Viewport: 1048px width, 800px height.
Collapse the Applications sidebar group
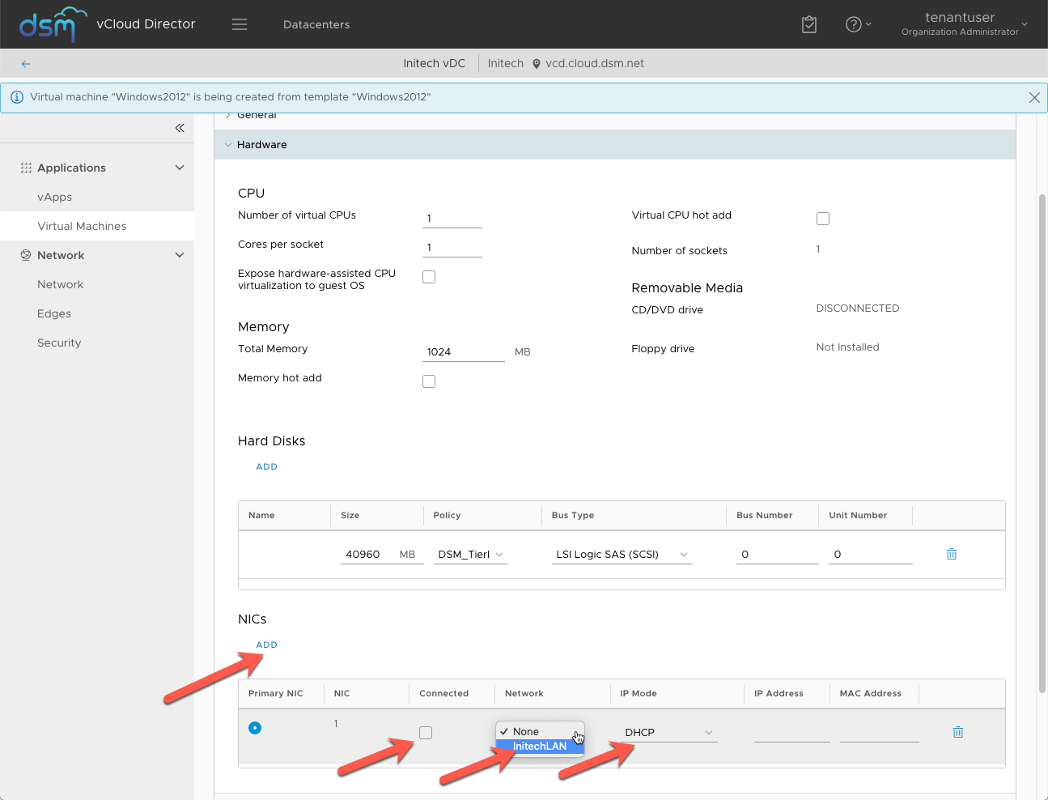point(180,168)
